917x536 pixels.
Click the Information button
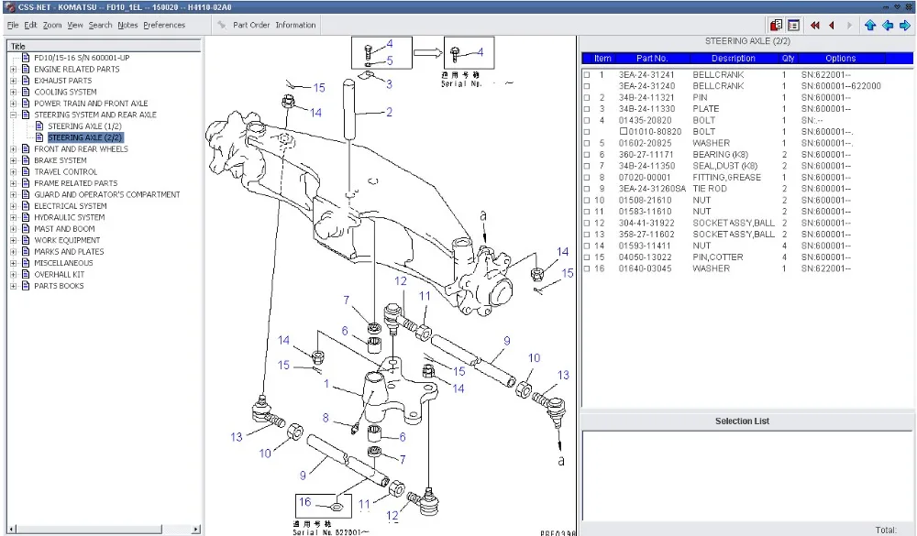tap(295, 25)
